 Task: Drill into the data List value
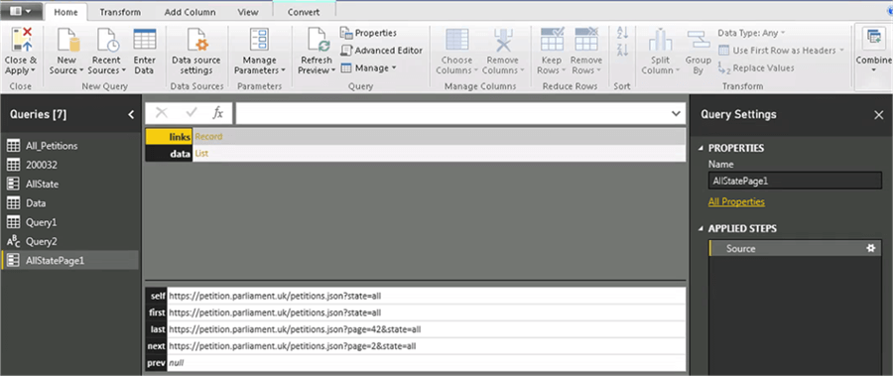(201, 153)
